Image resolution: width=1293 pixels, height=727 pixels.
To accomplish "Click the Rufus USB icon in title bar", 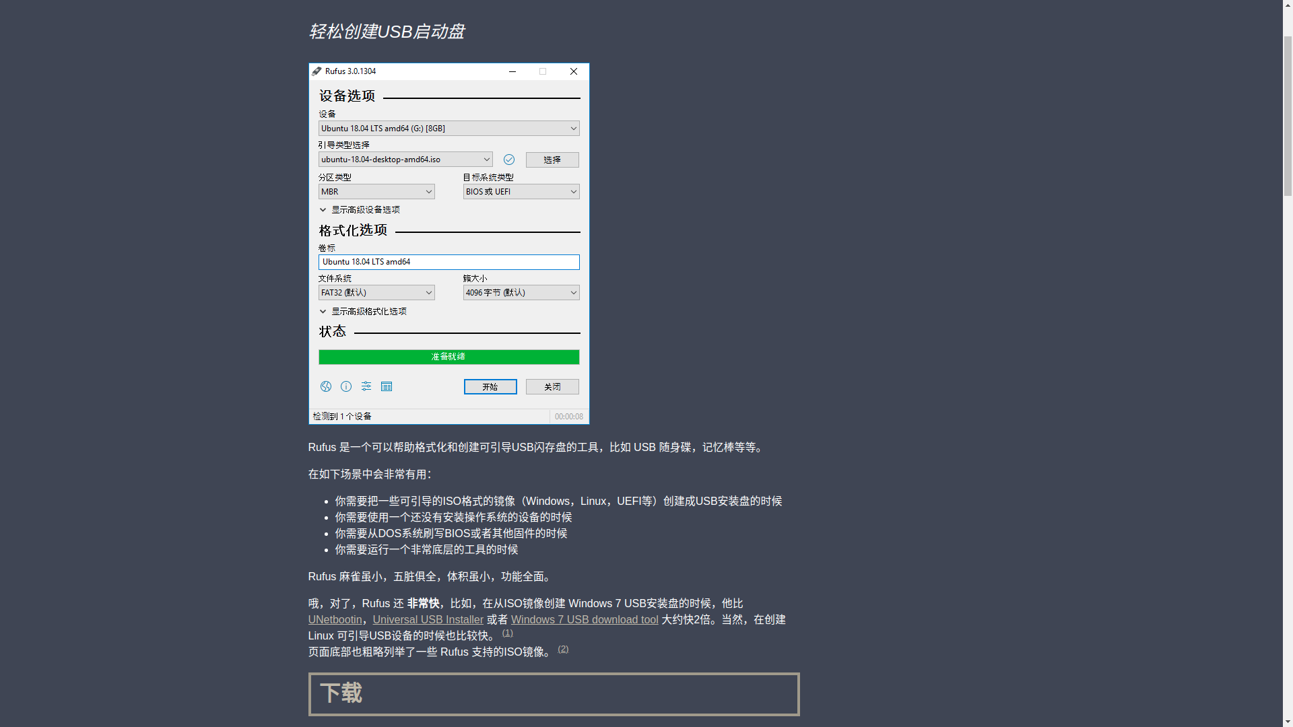I will point(317,71).
